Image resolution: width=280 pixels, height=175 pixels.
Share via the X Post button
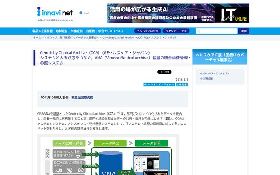[x=164, y=72]
